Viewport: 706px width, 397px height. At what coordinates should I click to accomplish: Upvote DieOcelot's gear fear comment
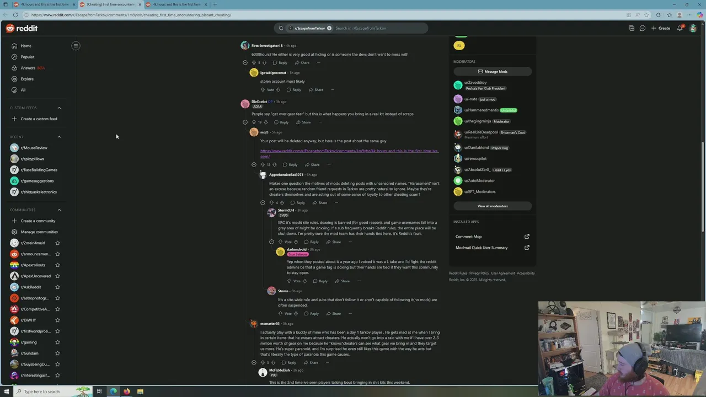254,122
